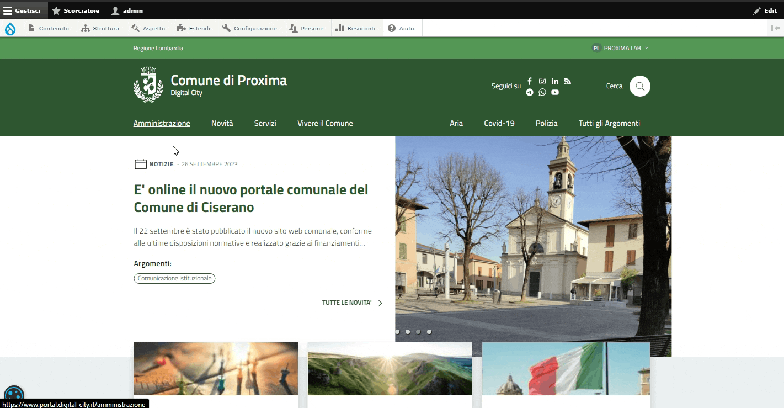Select the third carousel slide dot
Image resolution: width=784 pixels, height=408 pixels.
[x=418, y=332]
